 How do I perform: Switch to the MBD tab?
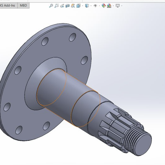pos(23,5)
